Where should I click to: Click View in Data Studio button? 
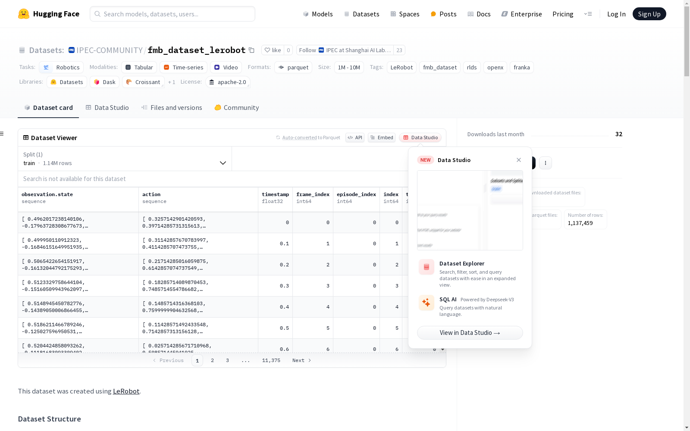[470, 333]
